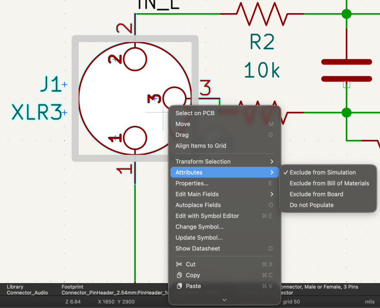The height and width of the screenshot is (308, 380).
Task: Click XLR connector pin 2 circle
Action: click(x=135, y=59)
